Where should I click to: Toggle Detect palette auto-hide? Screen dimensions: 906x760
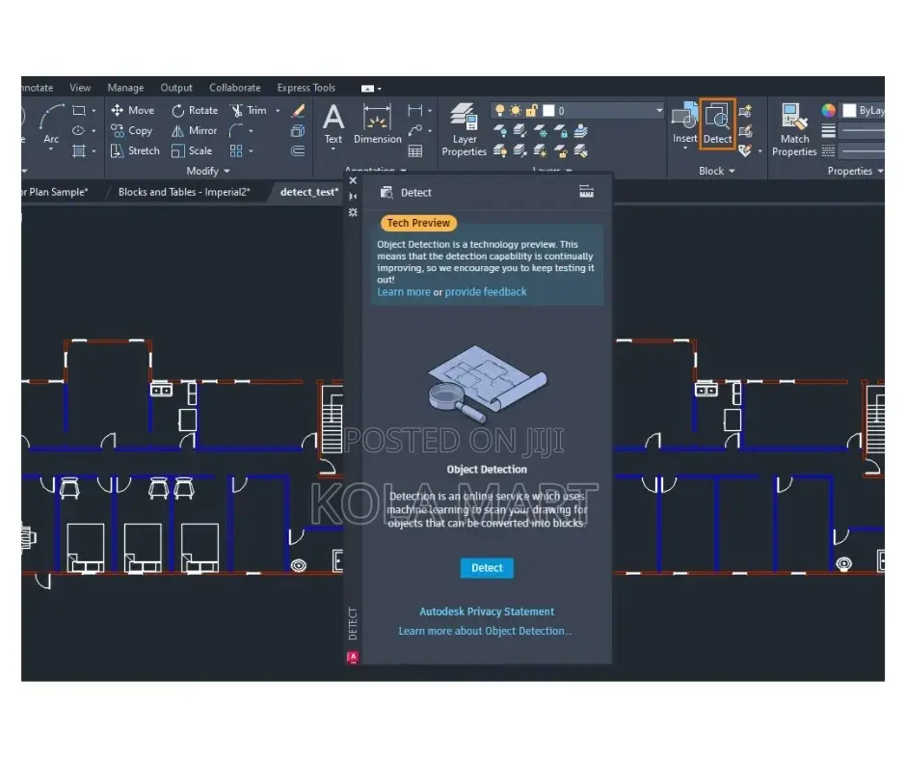pyautogui.click(x=353, y=197)
